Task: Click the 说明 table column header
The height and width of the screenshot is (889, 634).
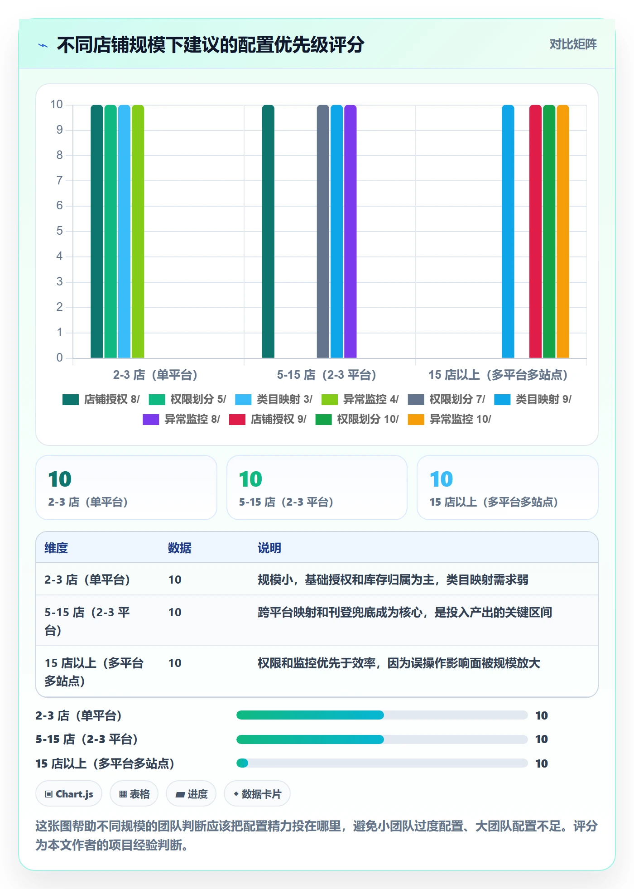Action: 269,548
